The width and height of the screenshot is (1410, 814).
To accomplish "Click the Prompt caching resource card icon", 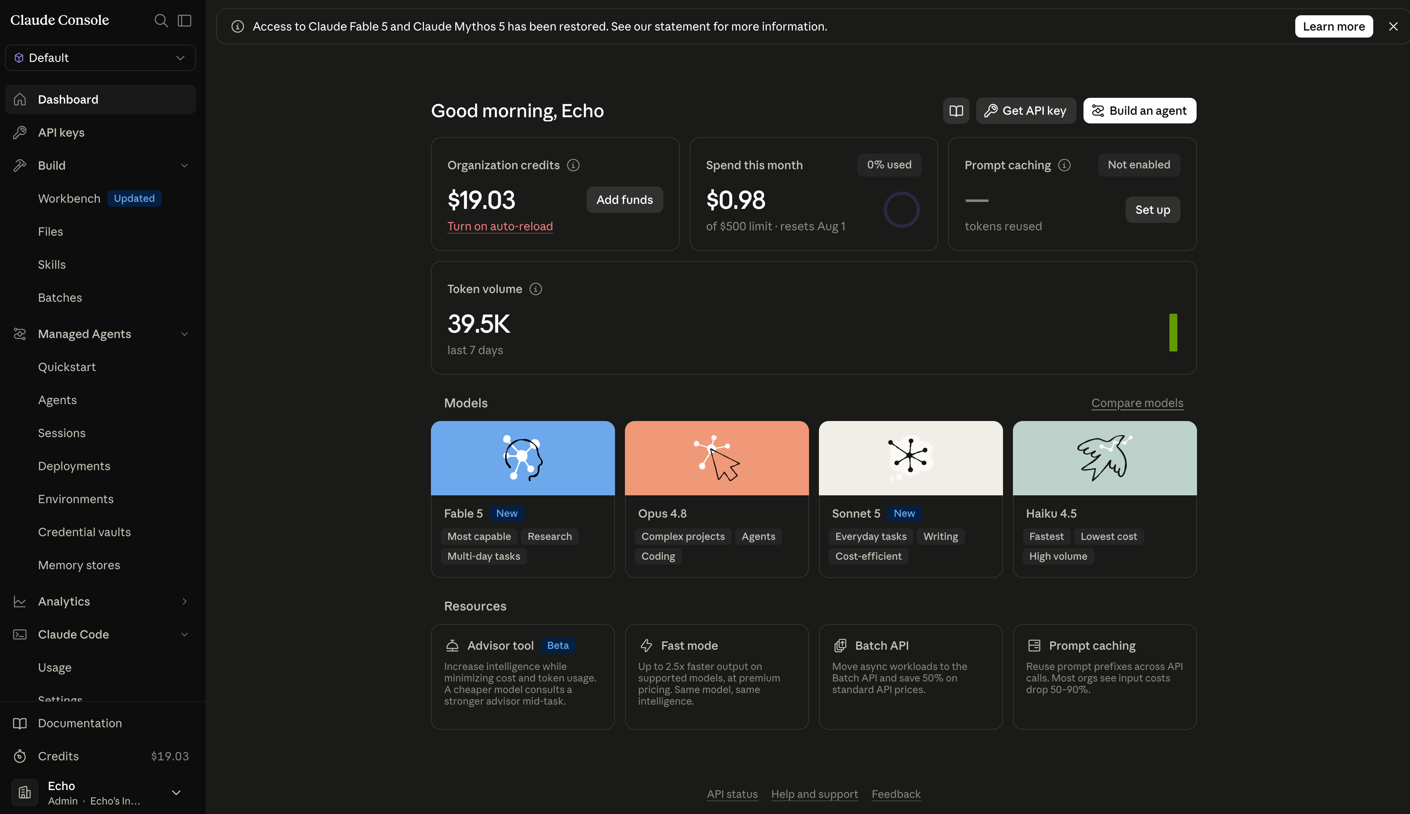I will pyautogui.click(x=1034, y=646).
